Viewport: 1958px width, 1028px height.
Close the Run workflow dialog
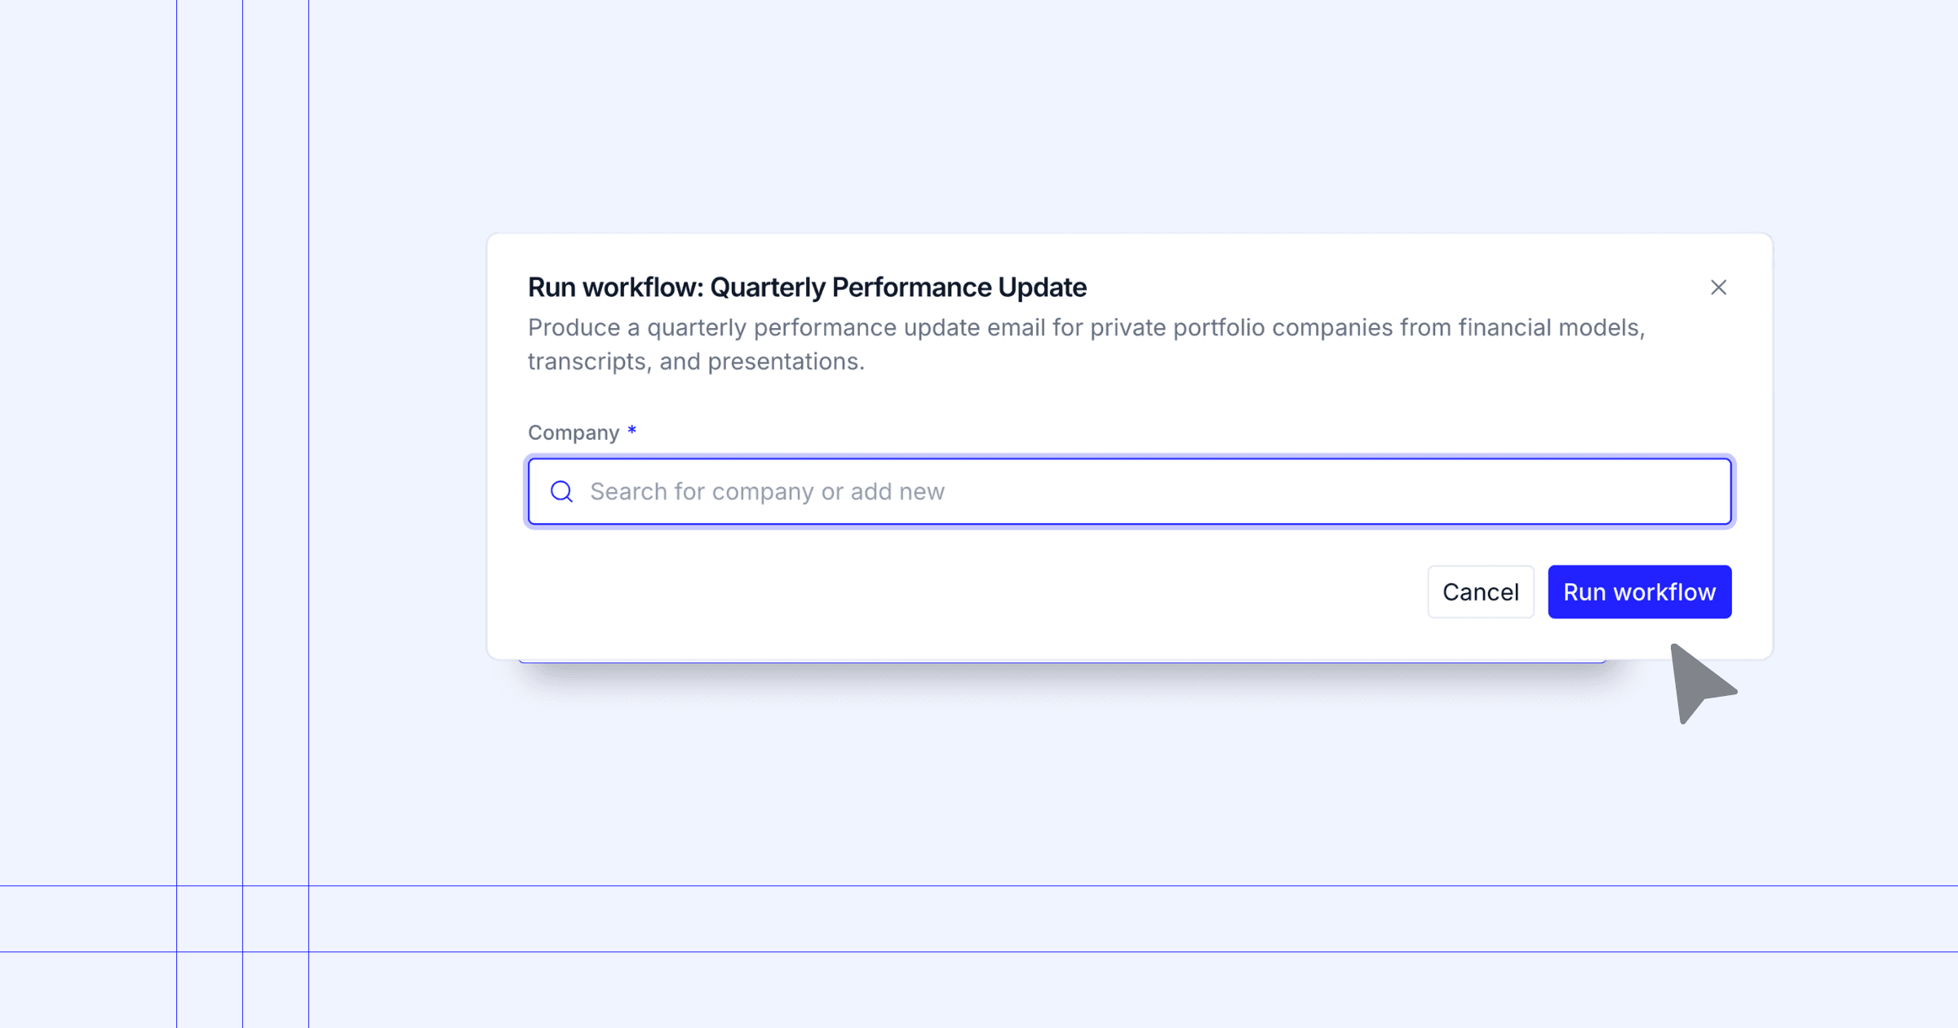click(x=1718, y=287)
